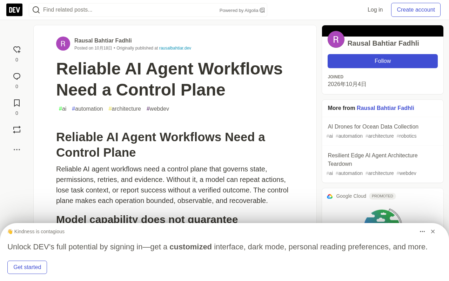The image size is (449, 281).
Task: Boost the post with the repost icon
Action: 17,130
